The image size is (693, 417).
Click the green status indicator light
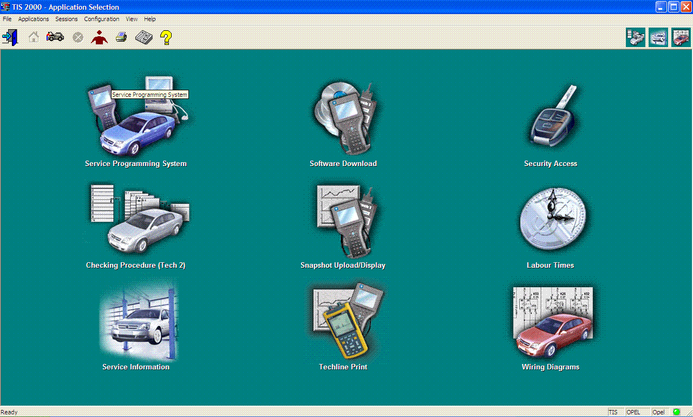tap(676, 412)
